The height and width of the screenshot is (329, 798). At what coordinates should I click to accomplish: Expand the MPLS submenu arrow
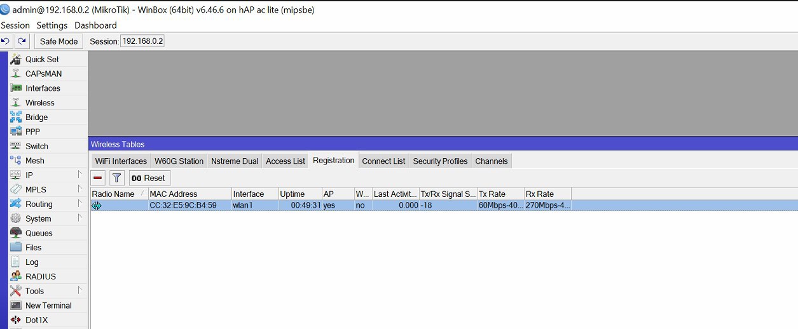80,189
